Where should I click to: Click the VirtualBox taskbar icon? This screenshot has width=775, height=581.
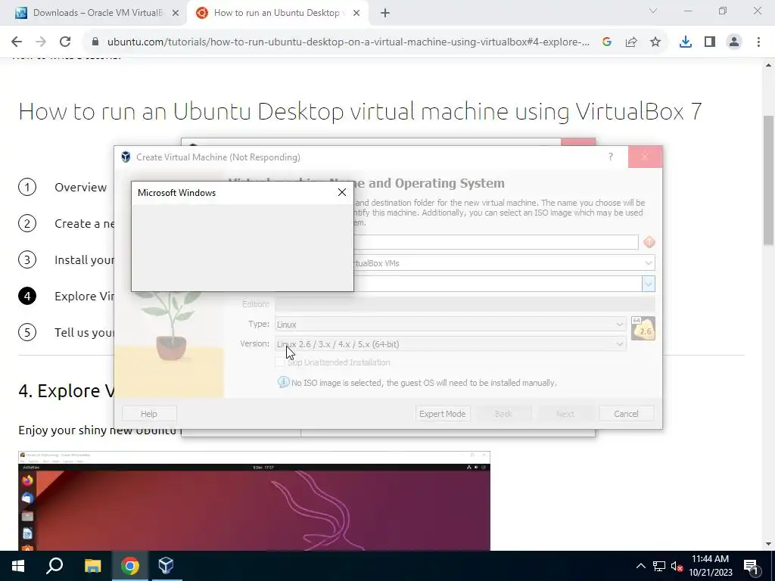(x=166, y=566)
